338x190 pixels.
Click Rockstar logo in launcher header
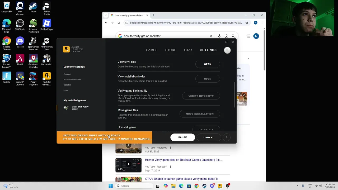[66, 49]
